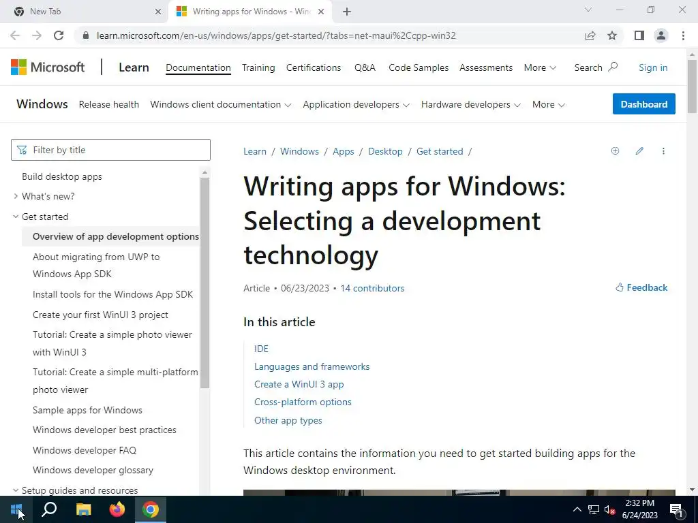Click the main page vertical scrollbar
This screenshot has height=523, width=698.
(x=692, y=86)
